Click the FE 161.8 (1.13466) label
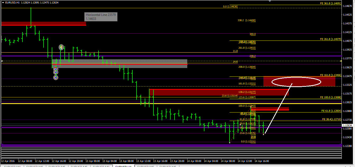 point(330,75)
